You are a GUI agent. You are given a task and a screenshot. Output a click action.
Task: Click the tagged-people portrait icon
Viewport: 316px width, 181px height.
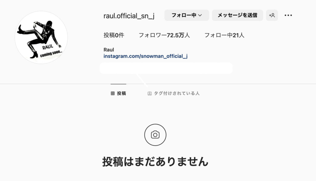click(150, 93)
